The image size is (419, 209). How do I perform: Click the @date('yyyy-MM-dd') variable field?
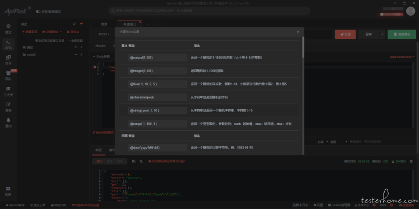[158, 147]
